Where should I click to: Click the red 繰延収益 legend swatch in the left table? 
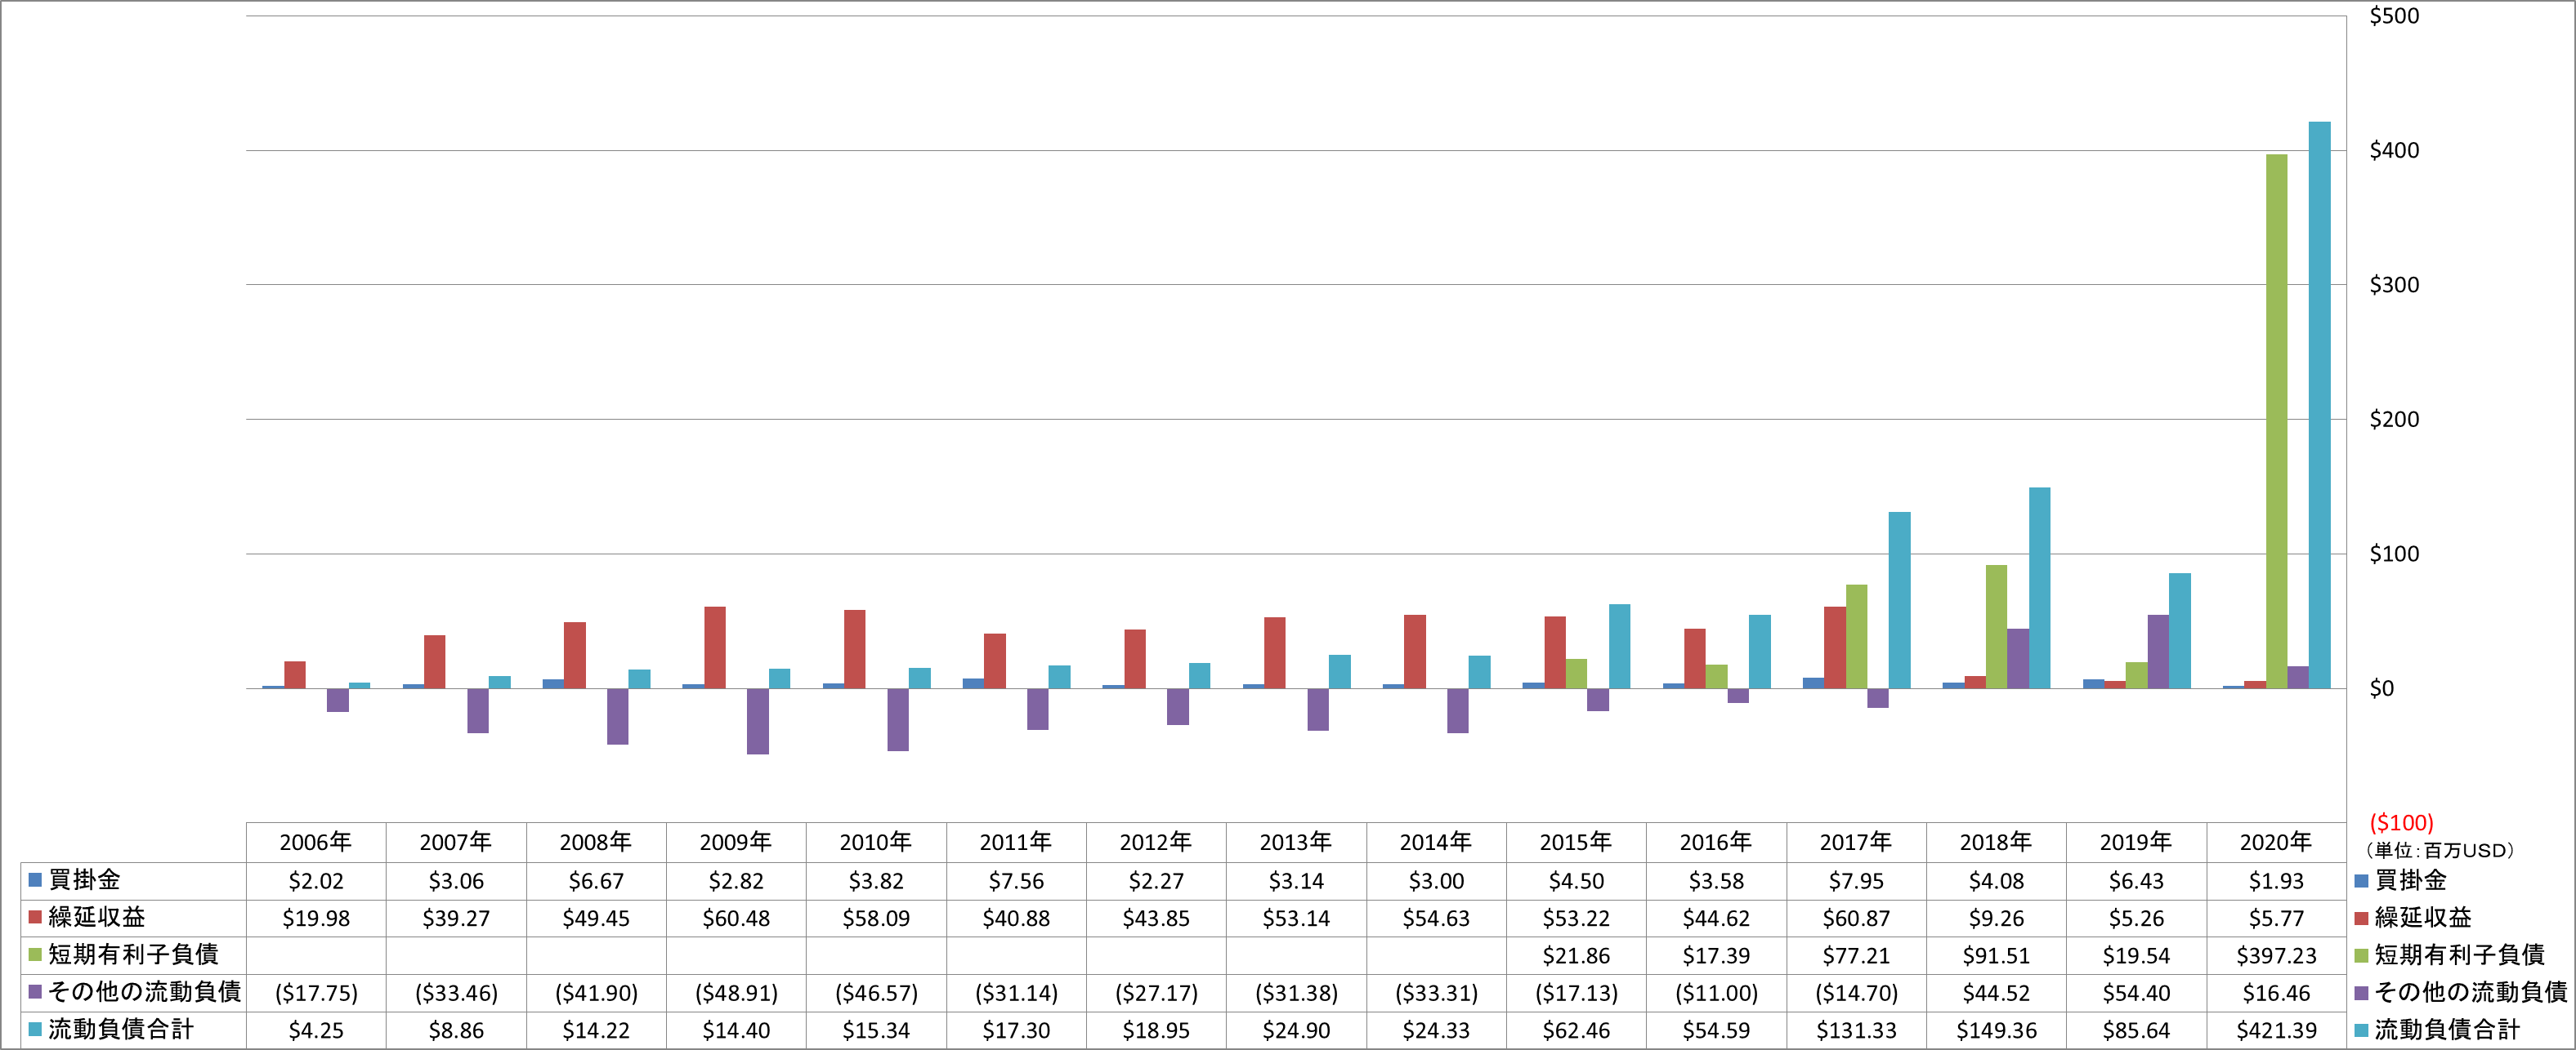[35, 917]
